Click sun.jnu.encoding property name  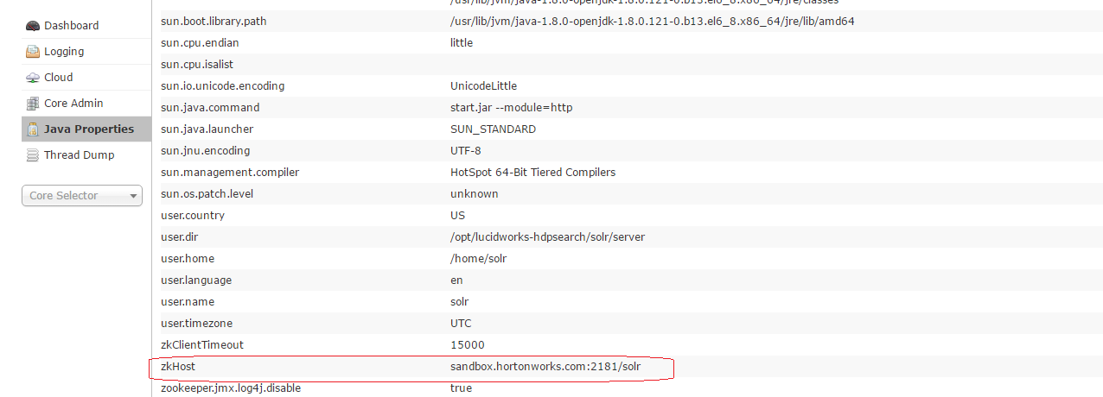205,151
